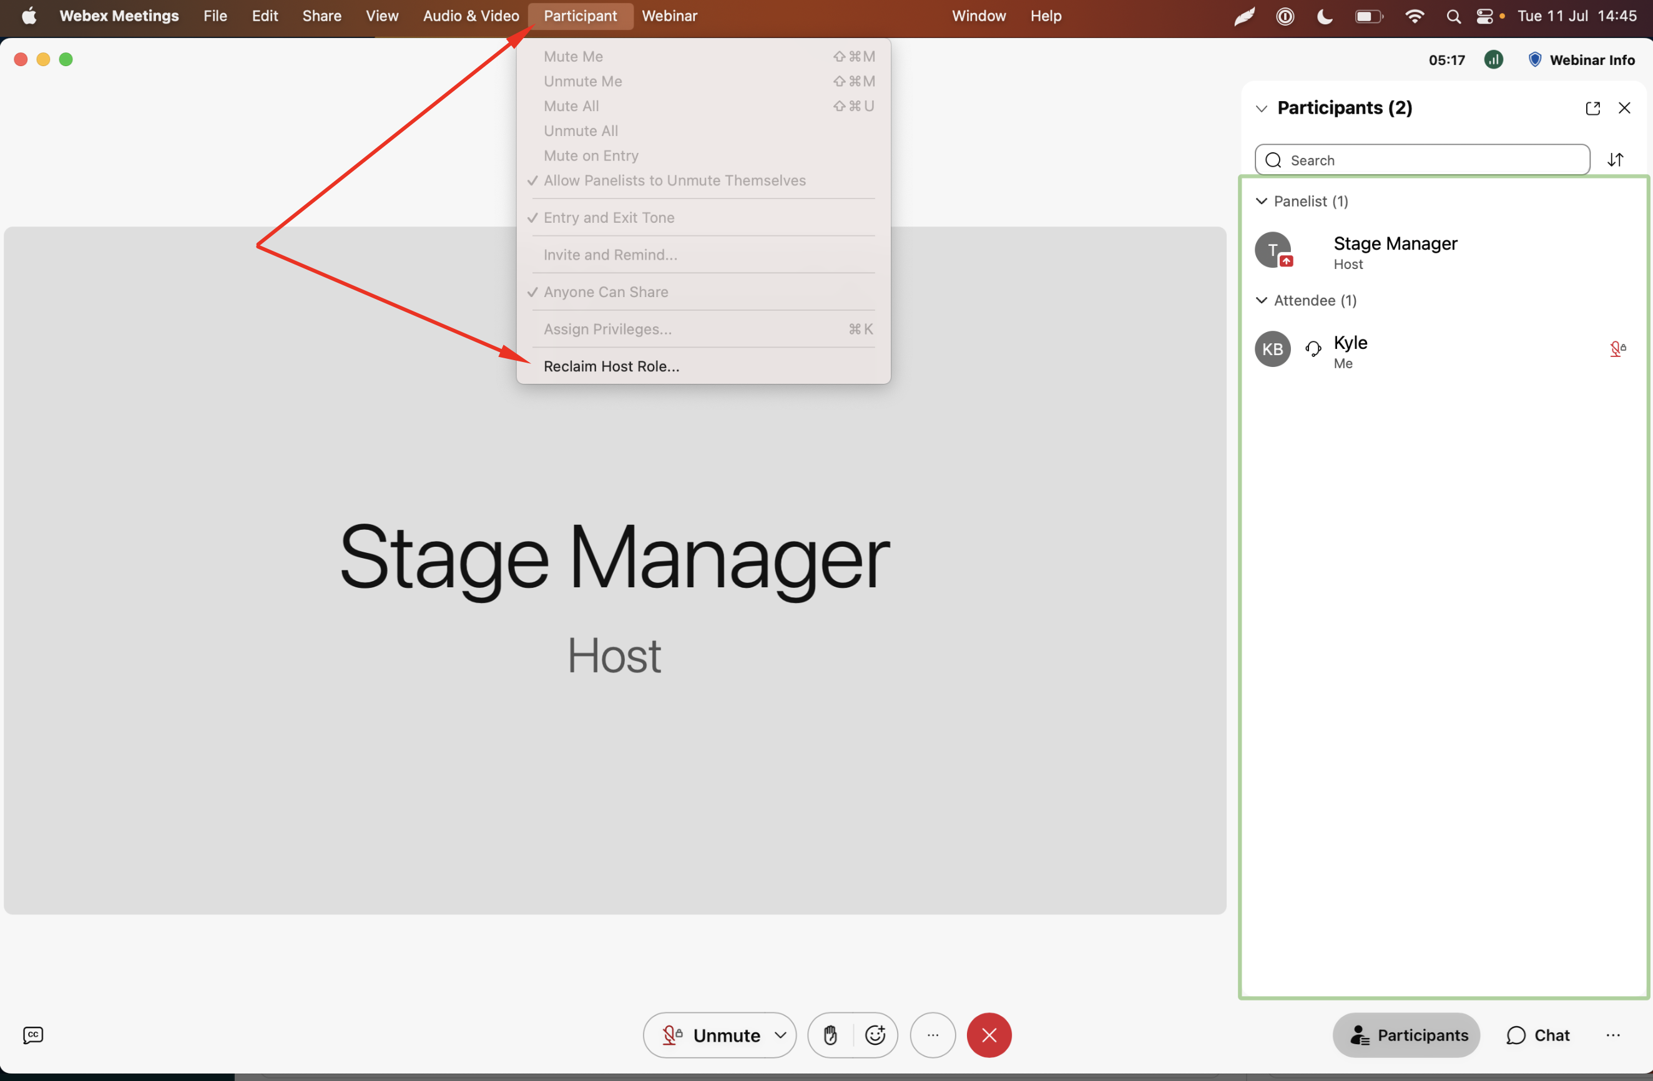The height and width of the screenshot is (1081, 1653).
Task: Toggle Entry and Exit Tone
Action: [x=609, y=218]
